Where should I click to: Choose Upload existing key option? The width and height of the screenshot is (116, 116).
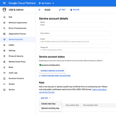tap(50, 108)
